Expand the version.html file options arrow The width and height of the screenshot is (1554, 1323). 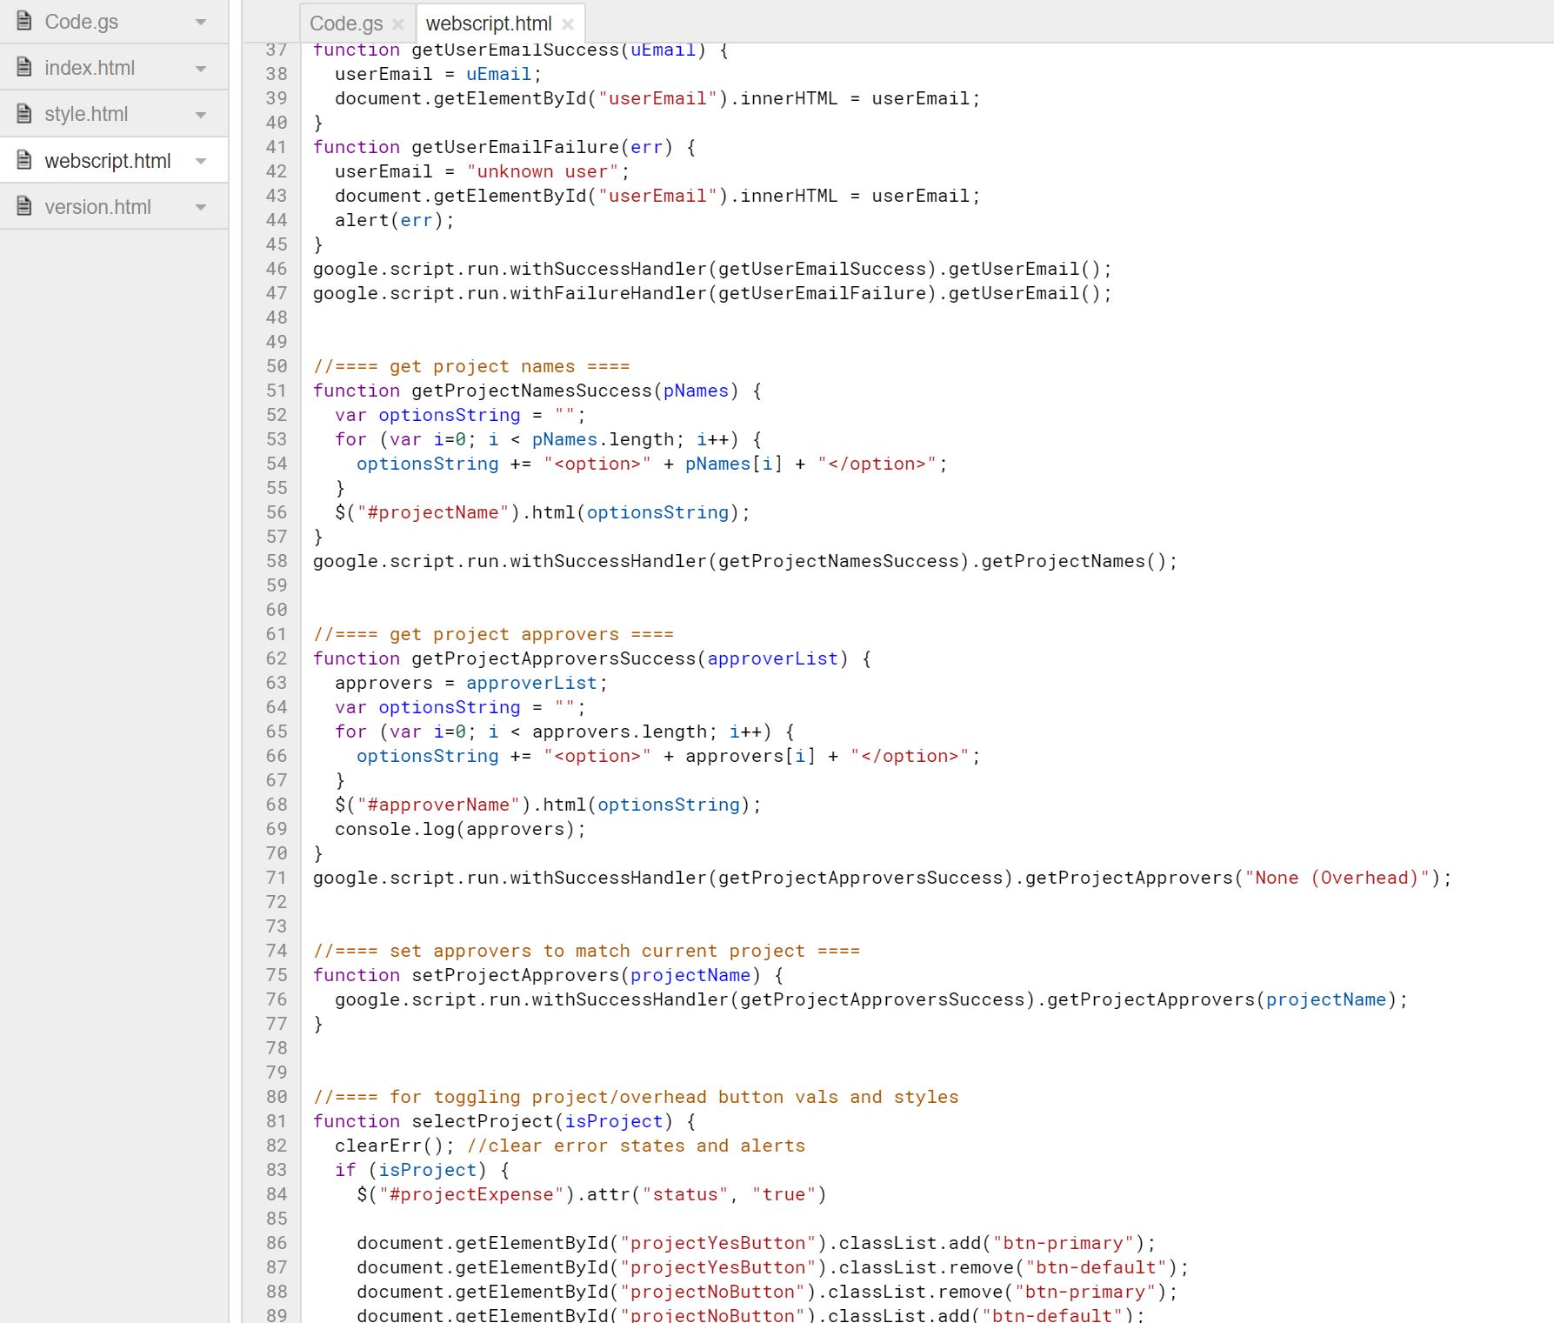coord(201,207)
